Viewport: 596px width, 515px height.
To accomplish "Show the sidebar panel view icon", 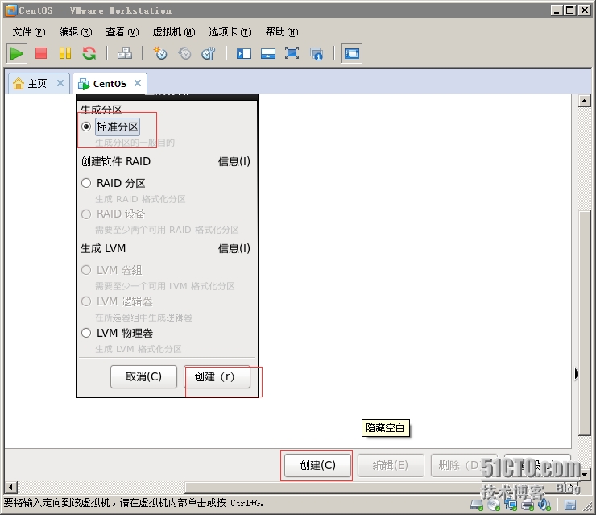I will [244, 53].
